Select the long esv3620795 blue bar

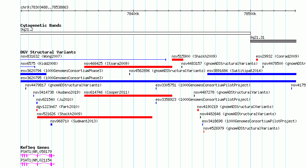pyautogui.click(x=158, y=81)
